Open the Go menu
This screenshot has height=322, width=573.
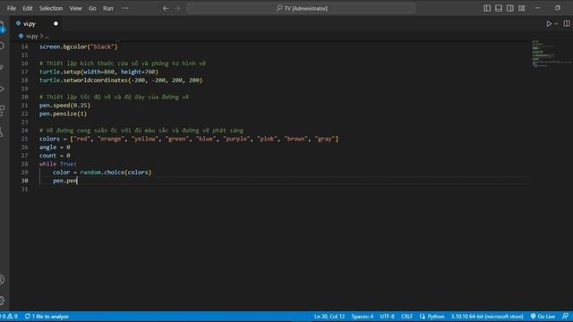tap(92, 8)
